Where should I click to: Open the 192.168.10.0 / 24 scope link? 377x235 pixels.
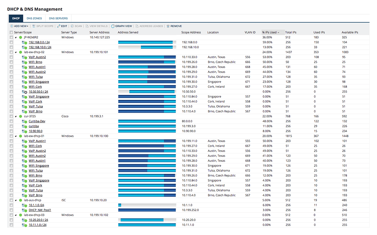pyautogui.click(x=40, y=47)
